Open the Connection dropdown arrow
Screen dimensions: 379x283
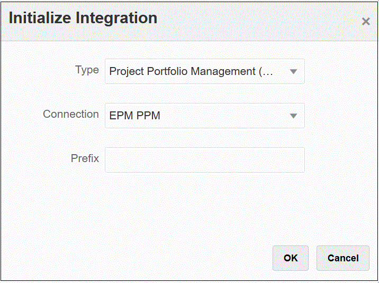(x=294, y=116)
